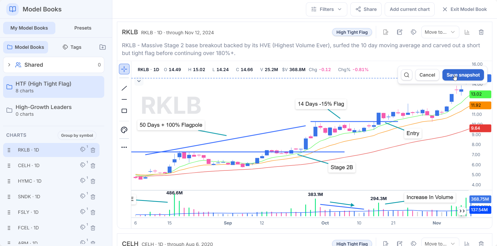
Task: Expand the Shared section chevron
Action: pyautogui.click(x=9, y=65)
